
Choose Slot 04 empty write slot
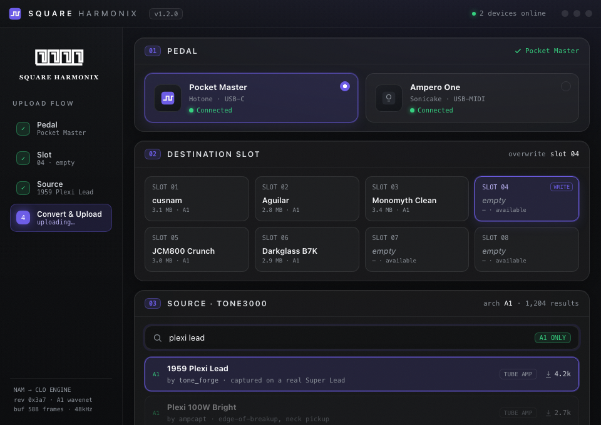pos(527,199)
